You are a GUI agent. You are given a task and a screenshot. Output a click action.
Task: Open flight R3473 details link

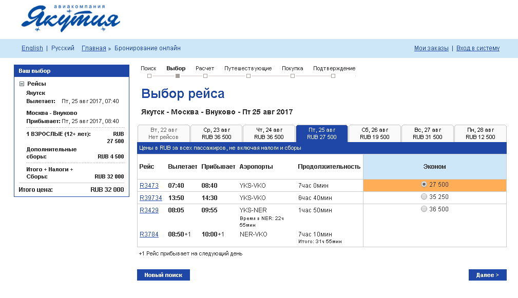149,186
